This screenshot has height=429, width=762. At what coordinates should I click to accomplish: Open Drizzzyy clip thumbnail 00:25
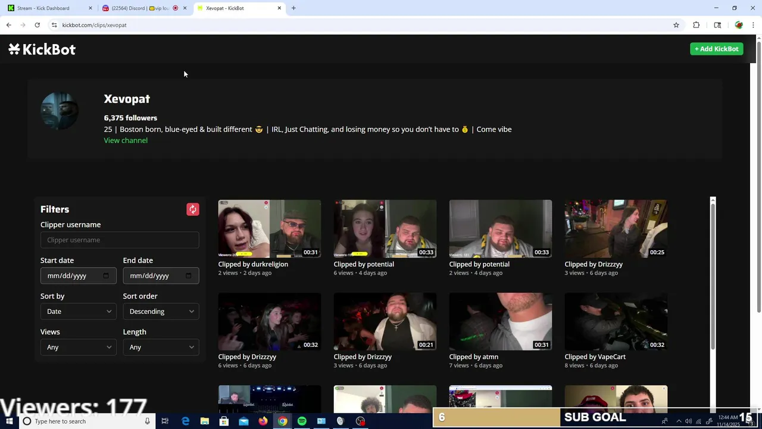click(x=616, y=229)
